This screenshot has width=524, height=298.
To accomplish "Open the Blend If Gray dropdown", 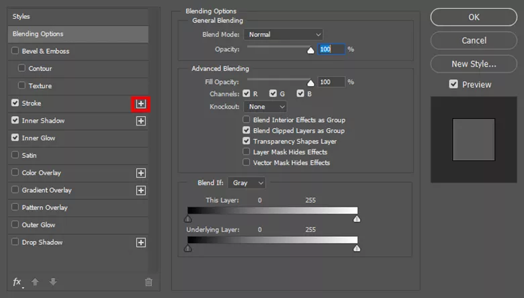I will [247, 183].
